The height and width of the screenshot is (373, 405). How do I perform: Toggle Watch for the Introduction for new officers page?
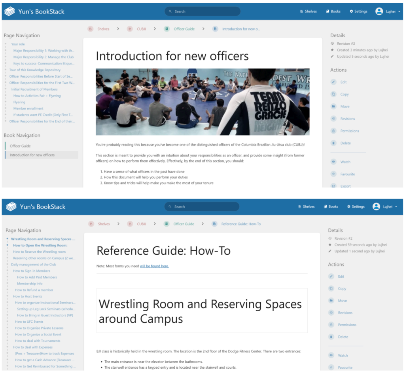click(x=333, y=162)
